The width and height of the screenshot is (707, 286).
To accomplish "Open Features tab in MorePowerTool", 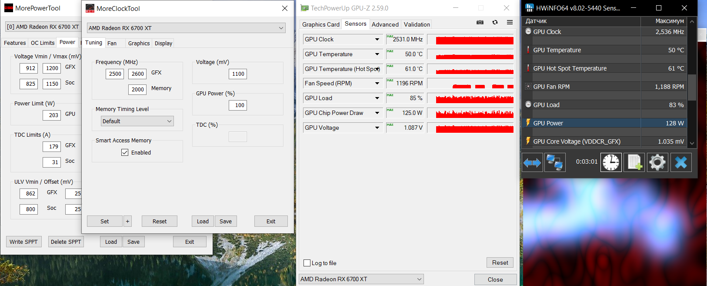I will (15, 43).
